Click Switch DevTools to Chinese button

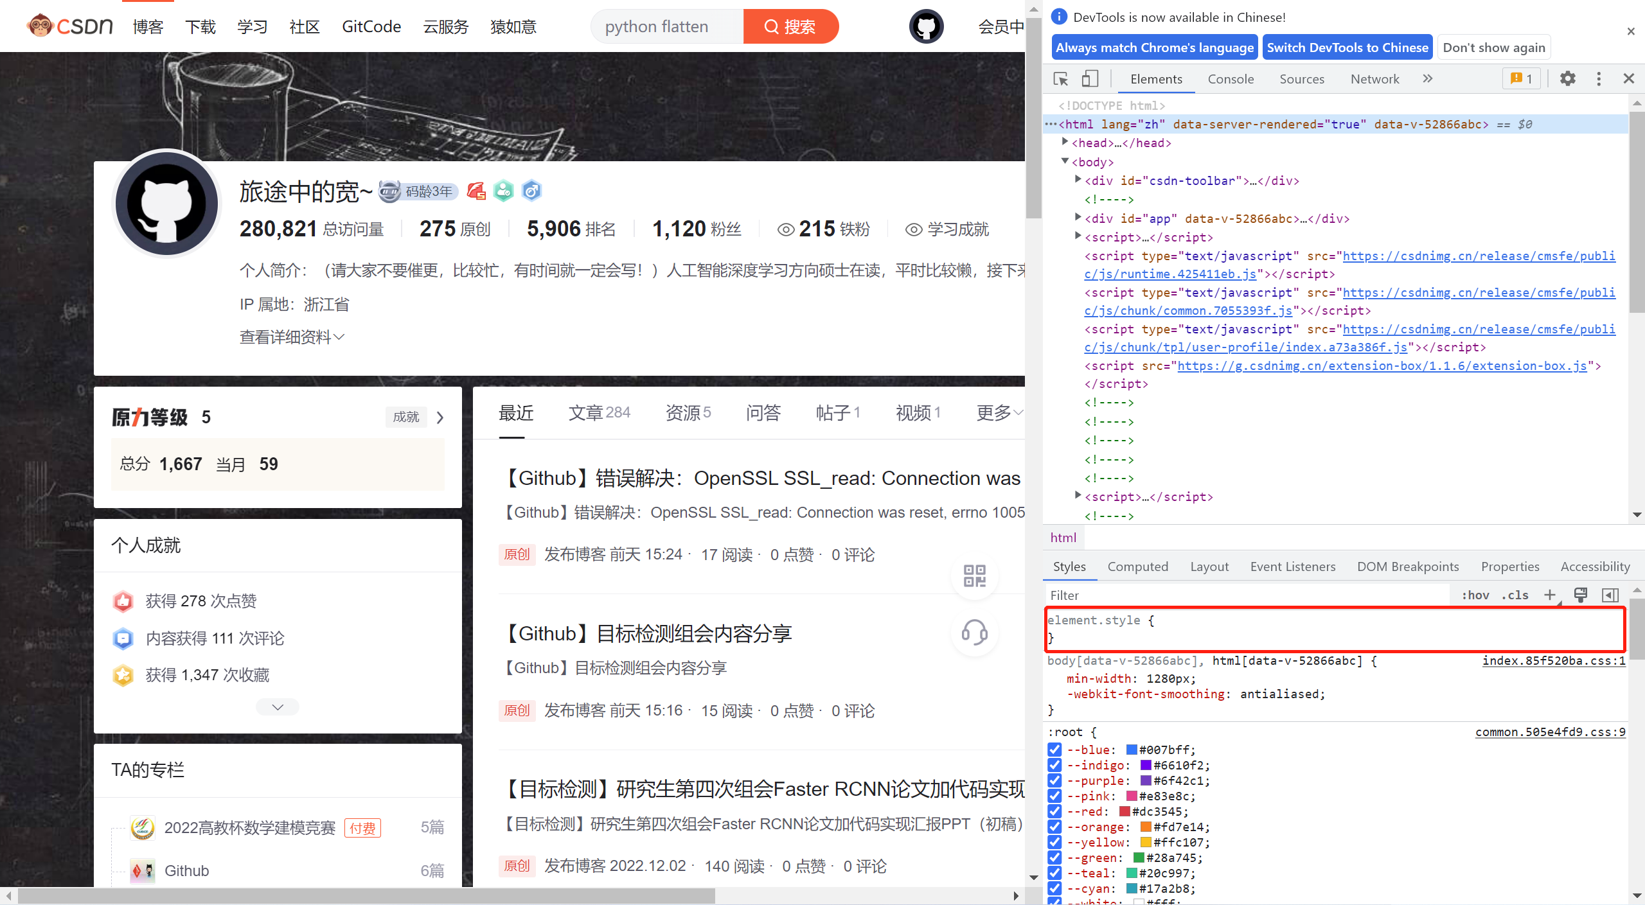1347,47
